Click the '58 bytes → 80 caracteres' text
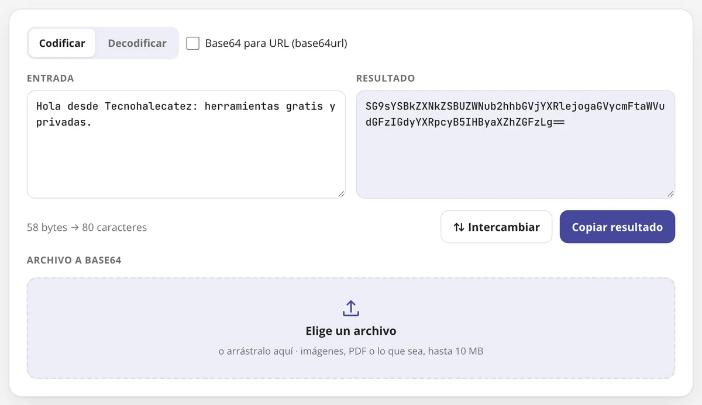The width and height of the screenshot is (702, 405). click(x=87, y=227)
